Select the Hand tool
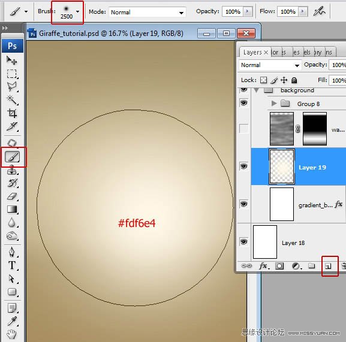The height and width of the screenshot is (342, 346). coord(12,334)
